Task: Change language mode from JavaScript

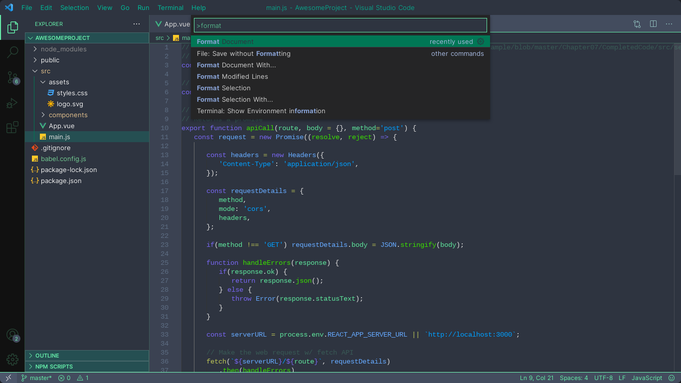Action: pyautogui.click(x=647, y=378)
